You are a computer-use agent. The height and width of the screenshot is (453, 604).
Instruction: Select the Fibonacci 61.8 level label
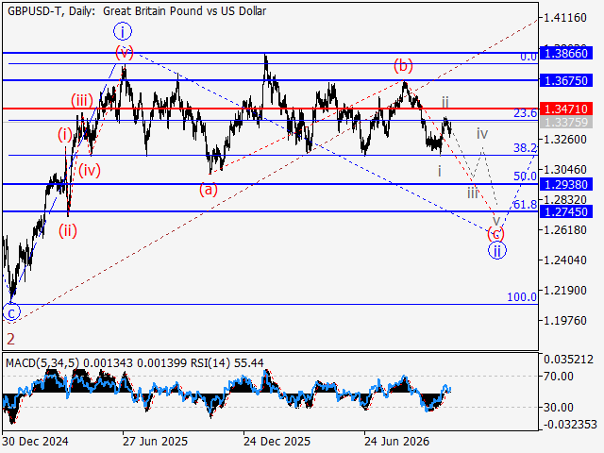(525, 205)
